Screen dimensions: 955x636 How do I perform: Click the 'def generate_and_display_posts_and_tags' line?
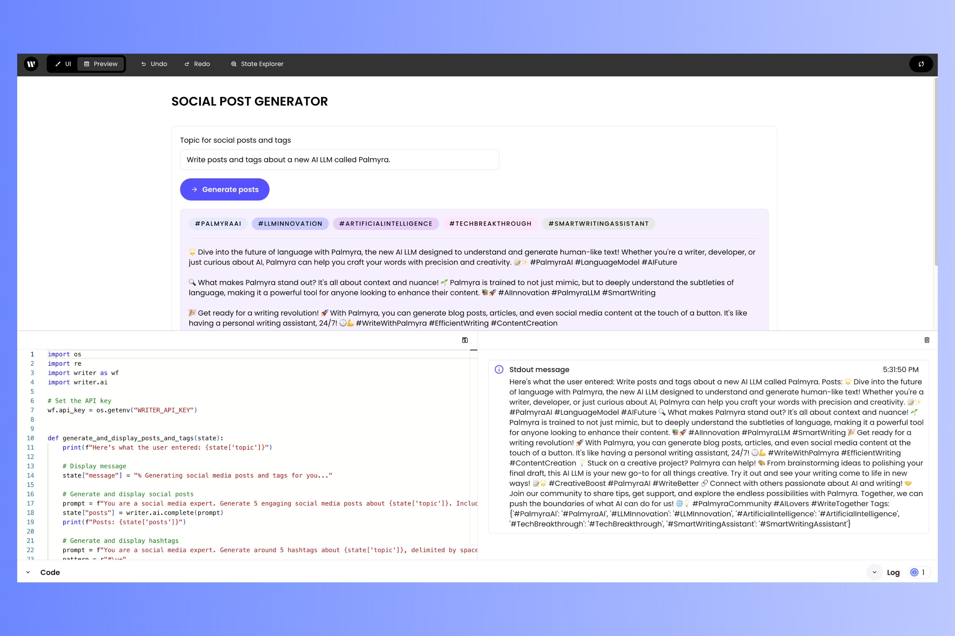coord(136,439)
